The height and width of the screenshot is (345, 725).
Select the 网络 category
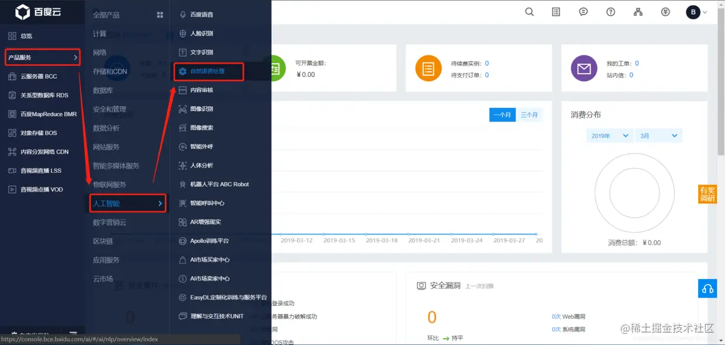(100, 53)
